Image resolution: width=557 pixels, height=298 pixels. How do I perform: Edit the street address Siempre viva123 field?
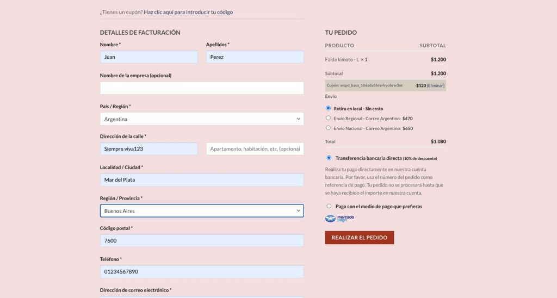pyautogui.click(x=148, y=149)
